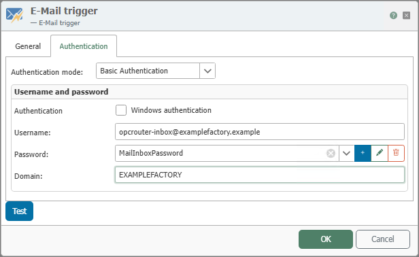Click the Windows authentication label text
The width and height of the screenshot is (419, 257).
point(171,110)
